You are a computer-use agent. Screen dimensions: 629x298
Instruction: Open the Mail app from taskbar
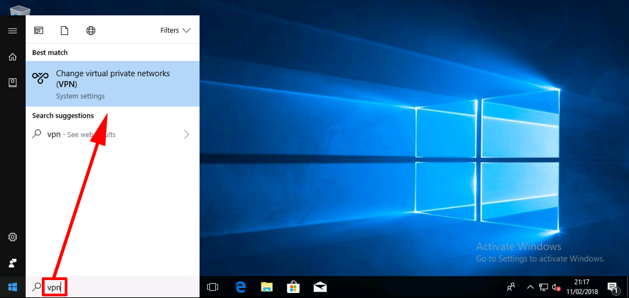click(x=320, y=287)
